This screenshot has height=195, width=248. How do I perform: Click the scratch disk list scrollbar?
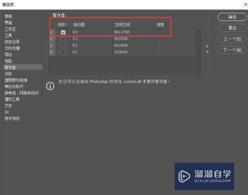click(x=199, y=52)
